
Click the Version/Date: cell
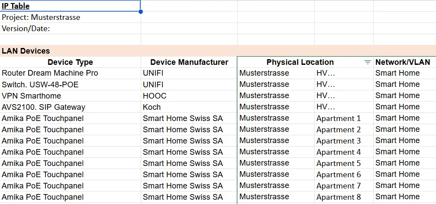tap(70, 29)
